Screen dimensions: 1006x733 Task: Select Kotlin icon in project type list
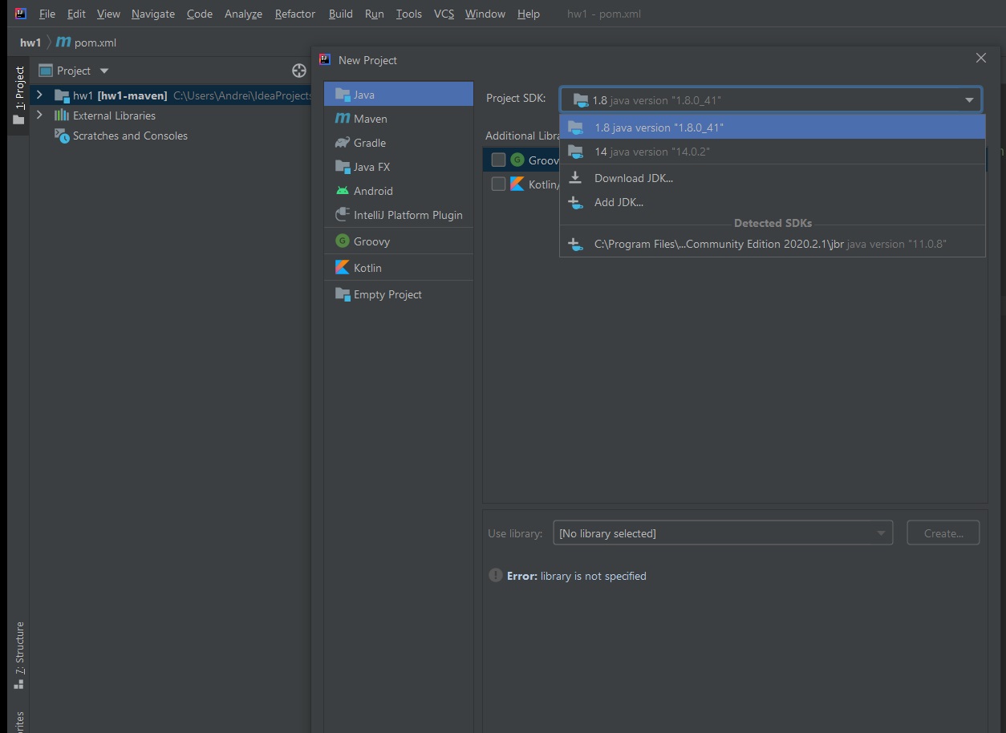pos(343,267)
